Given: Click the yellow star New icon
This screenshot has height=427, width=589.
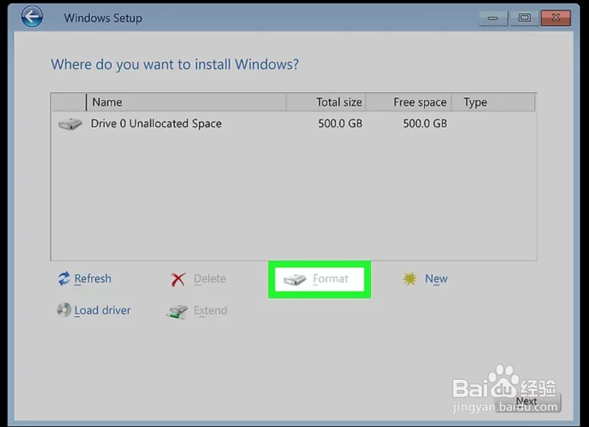Looking at the screenshot, I should point(409,279).
